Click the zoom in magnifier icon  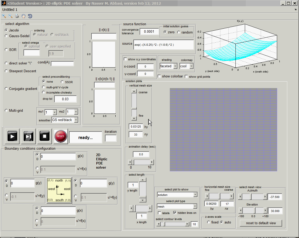[4, 16]
